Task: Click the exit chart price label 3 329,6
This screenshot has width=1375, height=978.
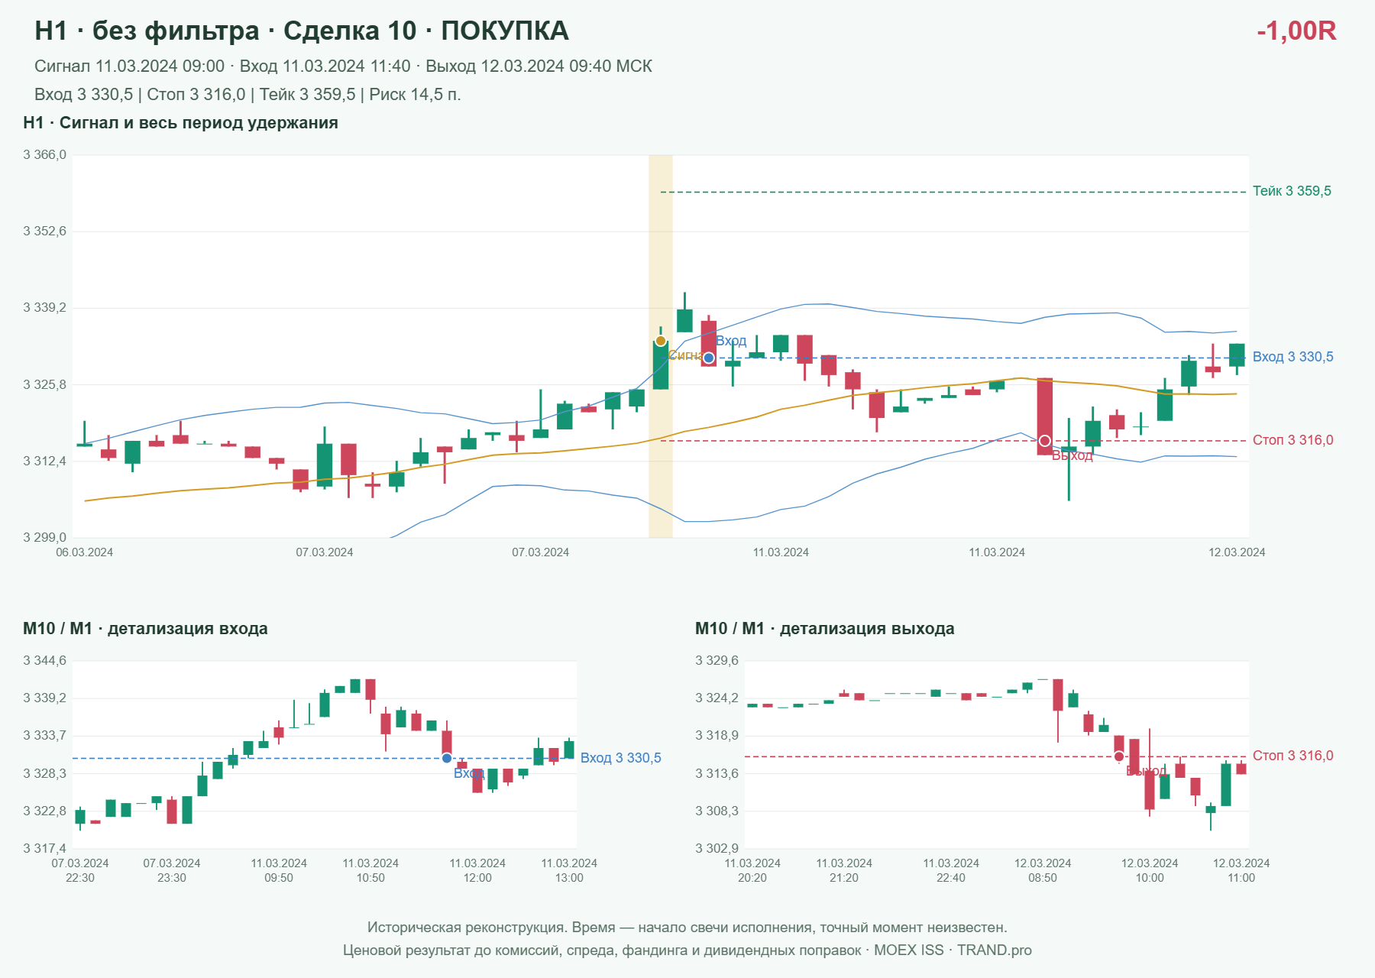Action: tap(717, 661)
